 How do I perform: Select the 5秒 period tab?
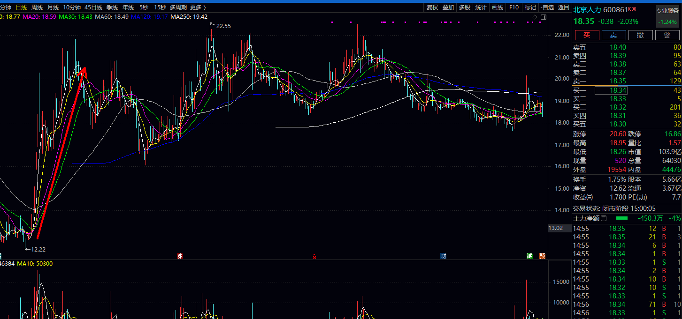[x=144, y=7]
